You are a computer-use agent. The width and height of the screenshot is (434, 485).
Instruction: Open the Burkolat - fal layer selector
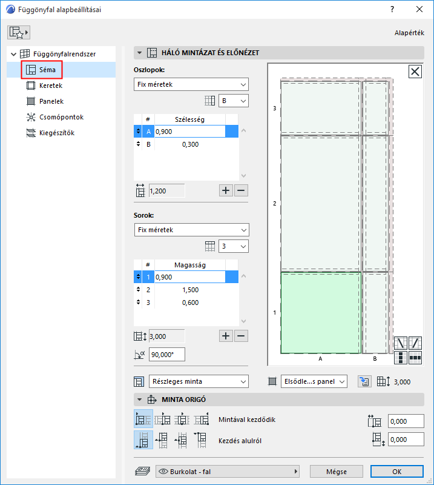pos(228,472)
